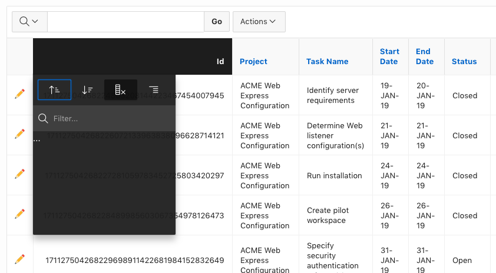
Task: Click pencil icon for Run installation row
Action: 20,174
